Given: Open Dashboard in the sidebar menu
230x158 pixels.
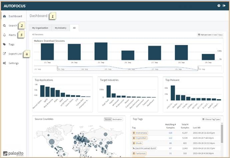Looking at the screenshot, I should coord(15,16).
